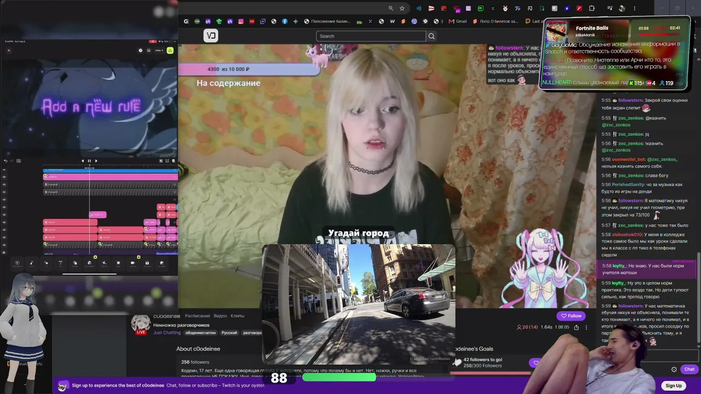Click the site logo left of Search
The width and height of the screenshot is (701, 394).
point(211,36)
